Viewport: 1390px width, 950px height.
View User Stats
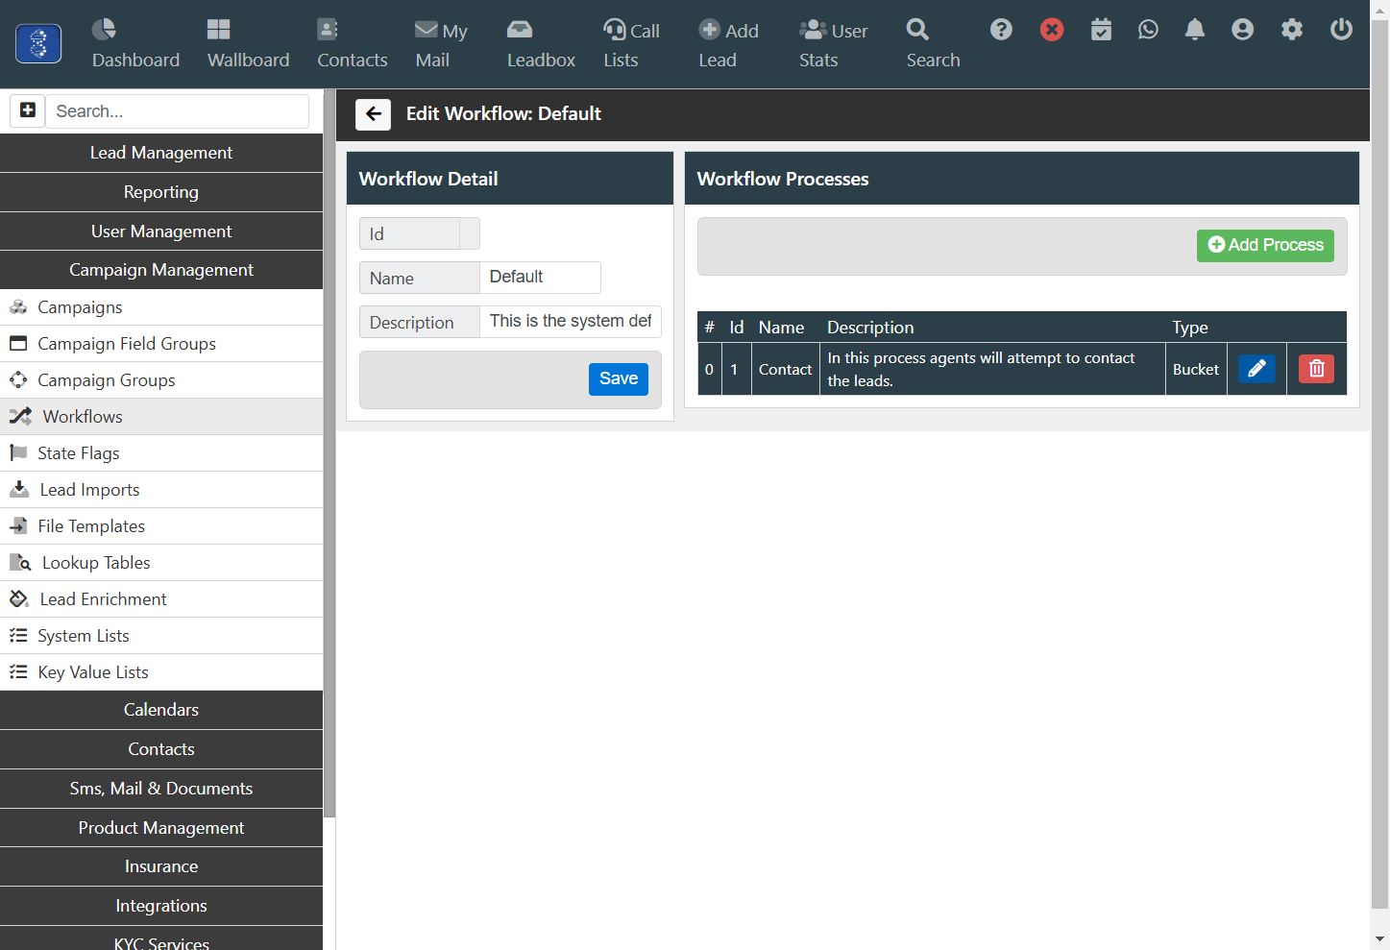pos(833,44)
